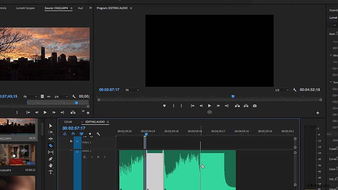Close EDITING AUDIO timeline tab

coord(82,122)
